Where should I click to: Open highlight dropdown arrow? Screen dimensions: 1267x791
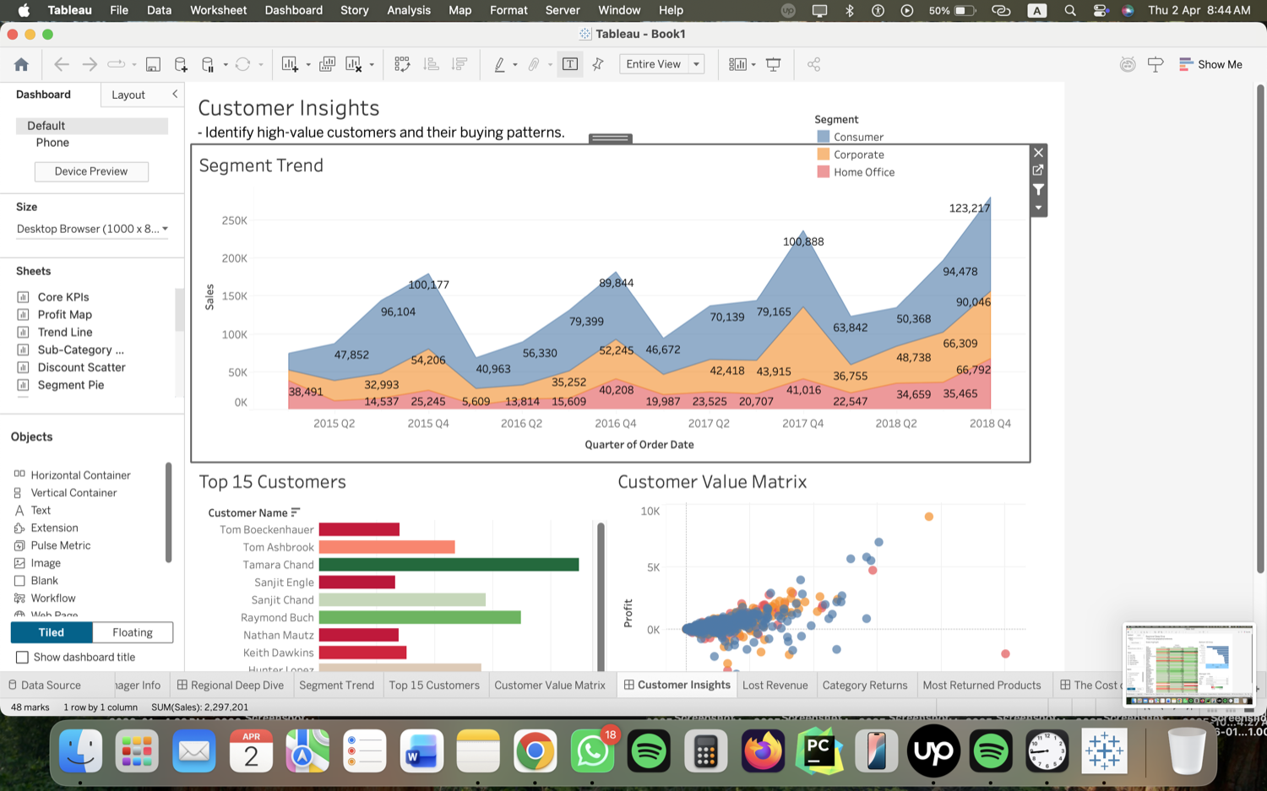(515, 65)
